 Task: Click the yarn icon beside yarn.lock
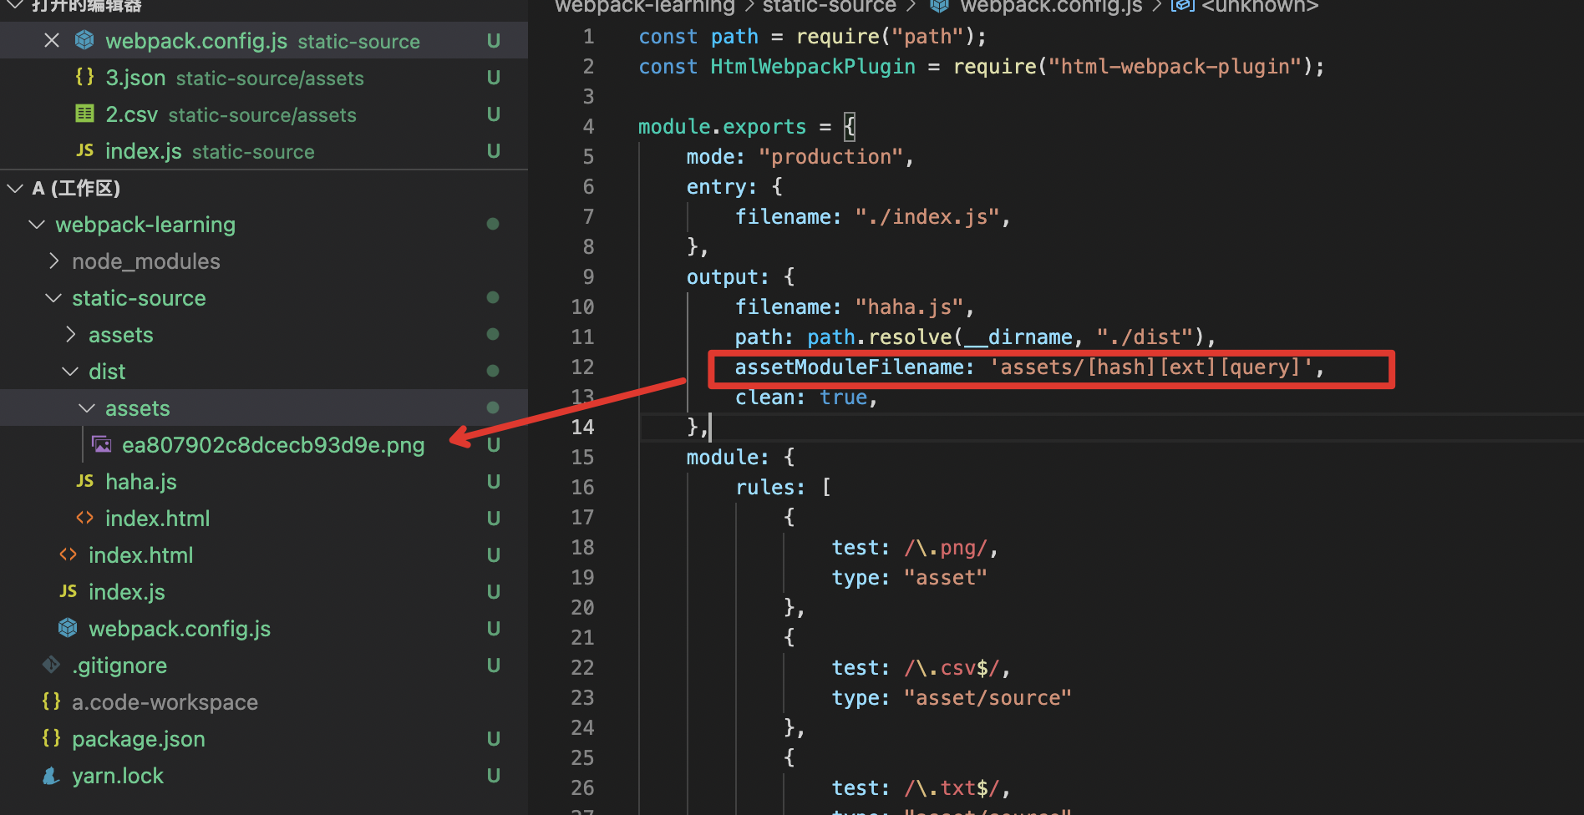pyautogui.click(x=51, y=775)
